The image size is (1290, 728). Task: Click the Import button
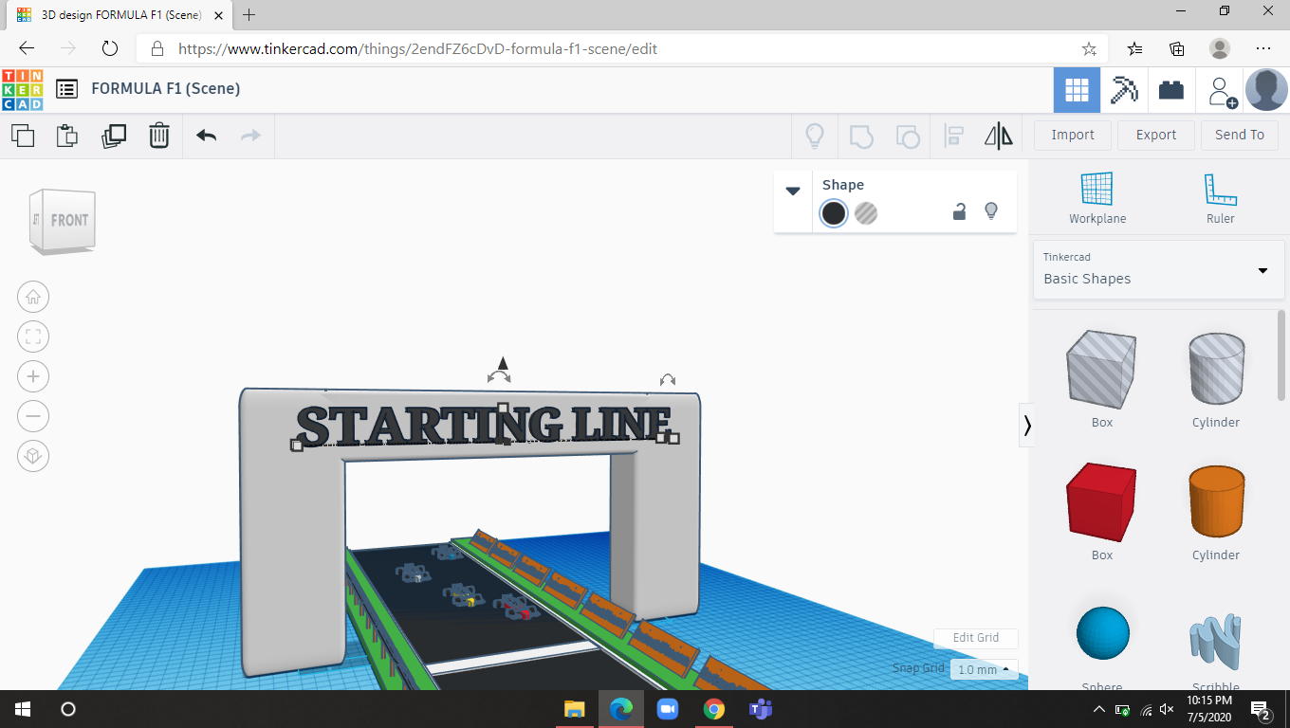[1072, 135]
